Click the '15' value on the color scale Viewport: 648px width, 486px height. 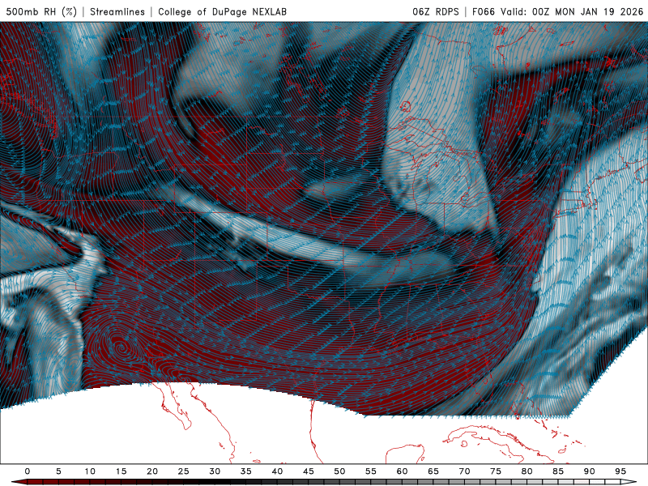point(121,471)
